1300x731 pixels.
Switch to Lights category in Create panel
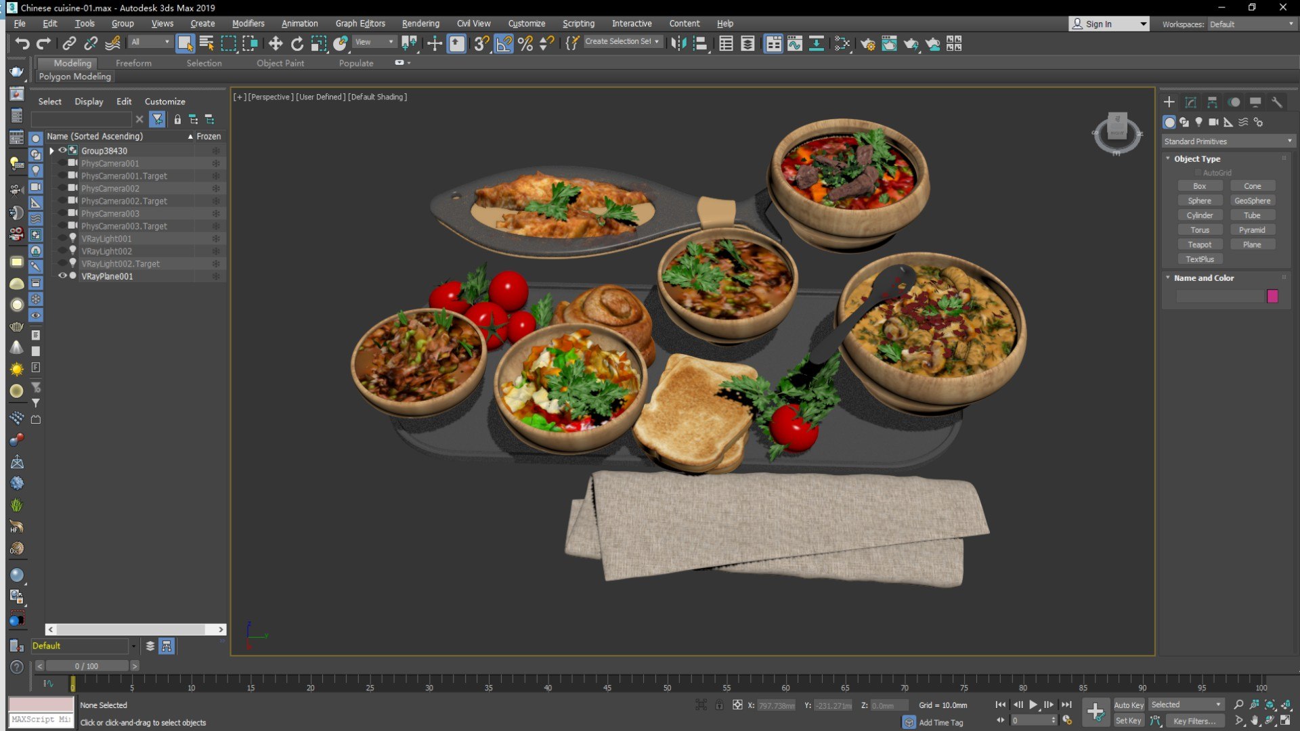click(1198, 122)
